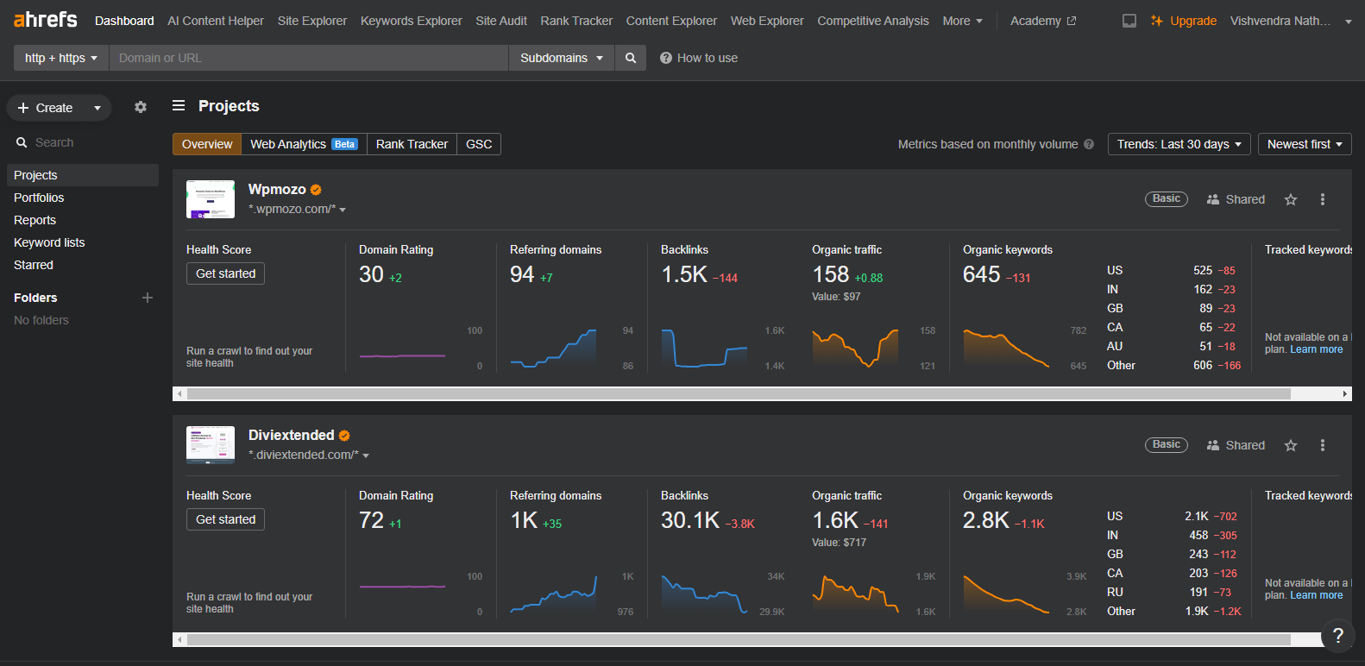Open Portfolios in the sidebar
The image size is (1365, 666).
(39, 198)
